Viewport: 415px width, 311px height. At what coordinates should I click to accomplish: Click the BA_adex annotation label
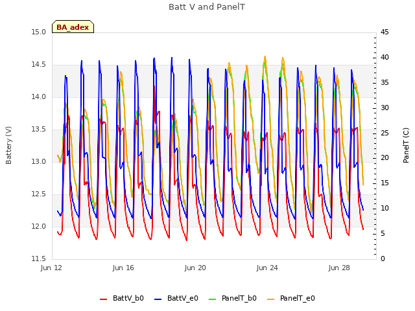point(73,27)
